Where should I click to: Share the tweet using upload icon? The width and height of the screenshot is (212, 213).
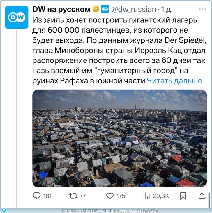(202, 196)
